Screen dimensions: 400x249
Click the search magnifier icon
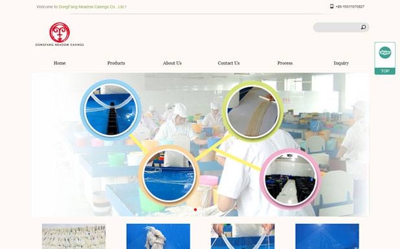(363, 27)
